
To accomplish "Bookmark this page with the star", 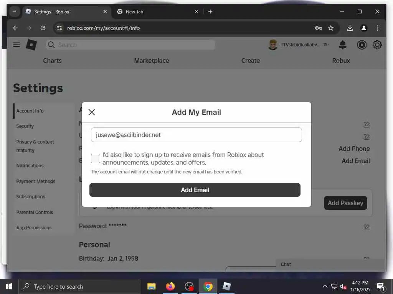I will coord(331,28).
